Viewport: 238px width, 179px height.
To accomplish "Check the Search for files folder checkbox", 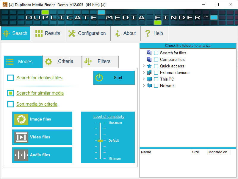I will pyautogui.click(x=156, y=53).
